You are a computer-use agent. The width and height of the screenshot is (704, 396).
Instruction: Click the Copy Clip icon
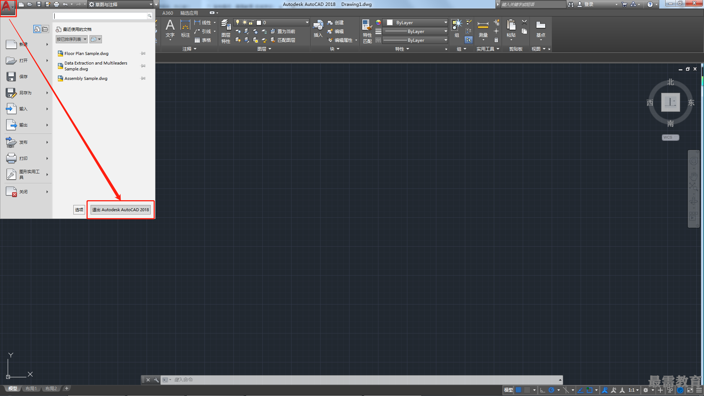pyautogui.click(x=524, y=32)
